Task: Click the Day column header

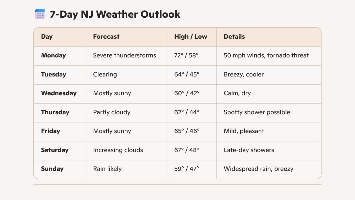Action: [x=47, y=37]
